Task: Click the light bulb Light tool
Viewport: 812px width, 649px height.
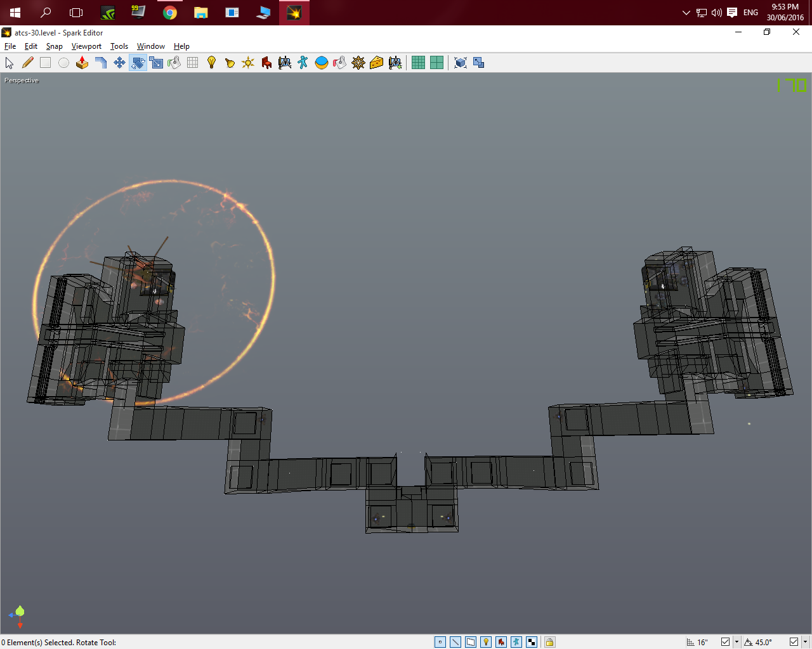Action: point(211,63)
